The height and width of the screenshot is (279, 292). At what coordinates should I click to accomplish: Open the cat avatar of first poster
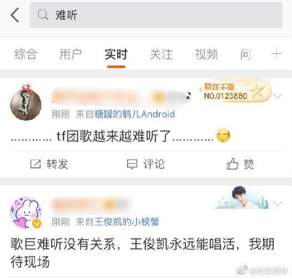point(26,102)
